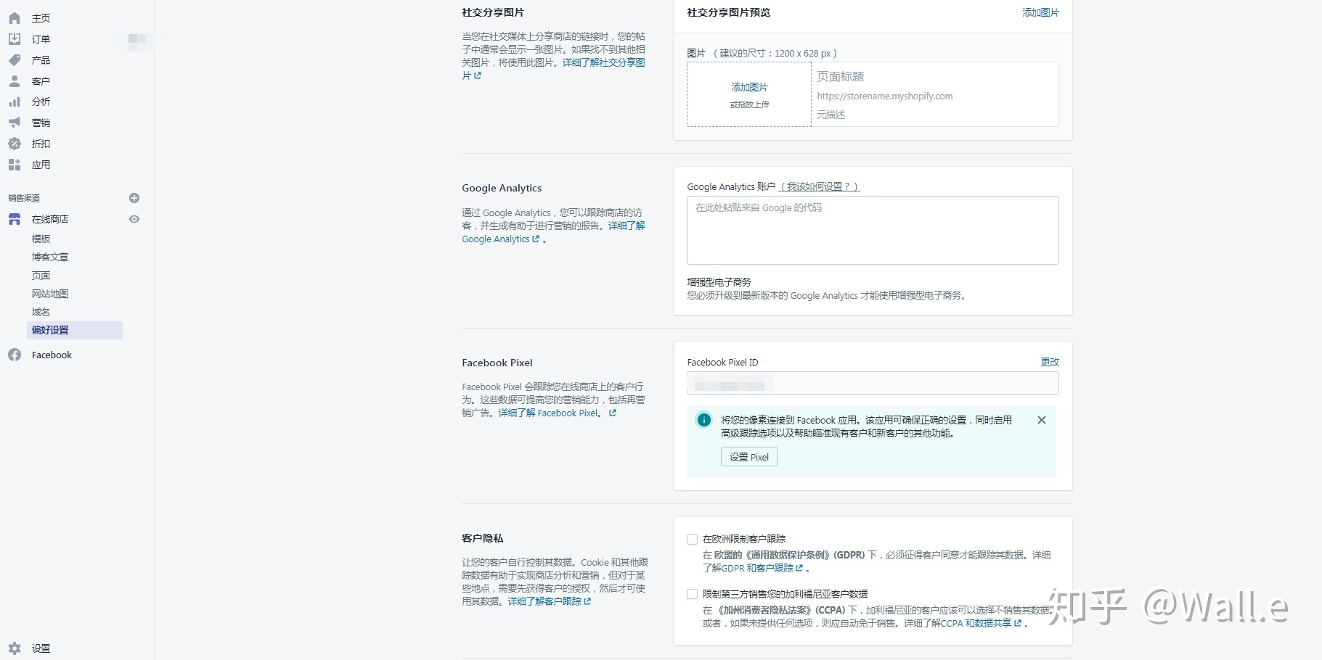The image size is (1322, 660).
Task: Open CCPA 和数据共享 link
Action: (982, 623)
